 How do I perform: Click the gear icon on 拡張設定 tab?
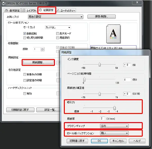coord(40,10)
